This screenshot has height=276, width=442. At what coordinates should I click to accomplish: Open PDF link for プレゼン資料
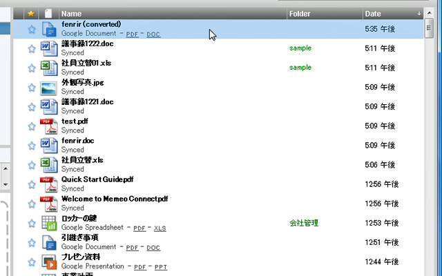tap(140, 267)
